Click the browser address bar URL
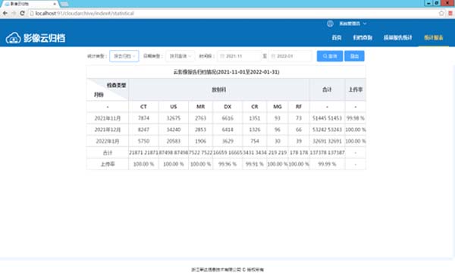The width and height of the screenshot is (455, 279). pyautogui.click(x=84, y=14)
